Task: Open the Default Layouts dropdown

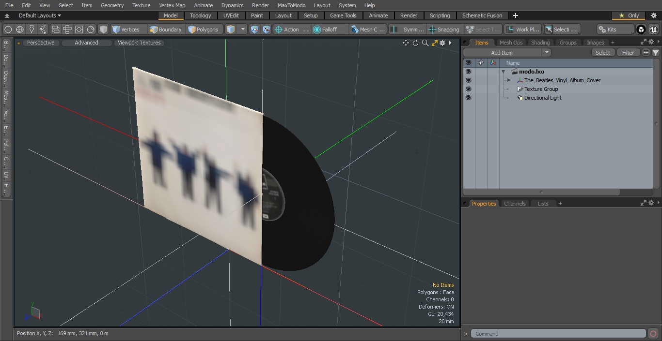Action: pyautogui.click(x=40, y=15)
